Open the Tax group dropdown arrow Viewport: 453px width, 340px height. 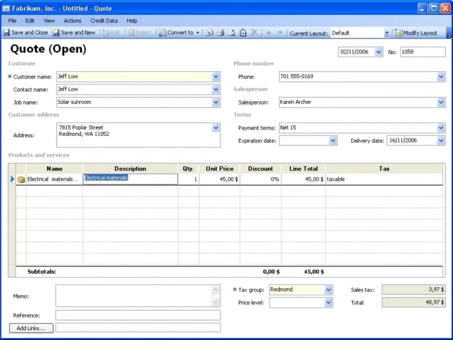pos(328,290)
